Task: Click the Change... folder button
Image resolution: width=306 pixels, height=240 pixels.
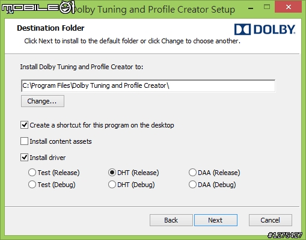Action: pyautogui.click(x=43, y=101)
